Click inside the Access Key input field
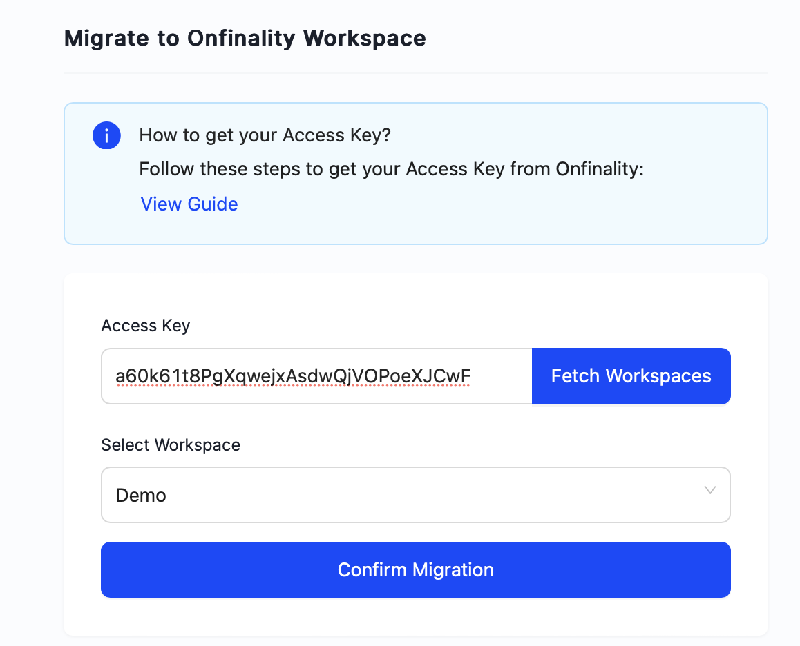 click(311, 376)
